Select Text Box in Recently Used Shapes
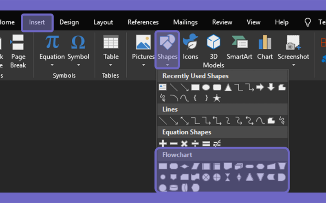This screenshot has width=326, height=203. 163,87
